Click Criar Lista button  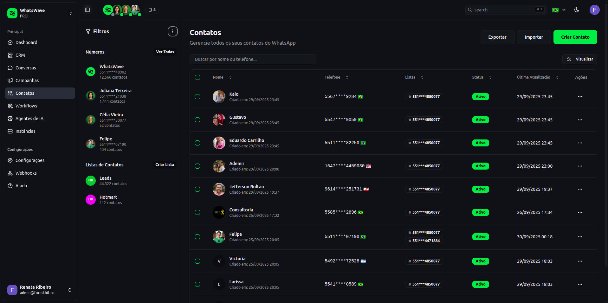(165, 165)
